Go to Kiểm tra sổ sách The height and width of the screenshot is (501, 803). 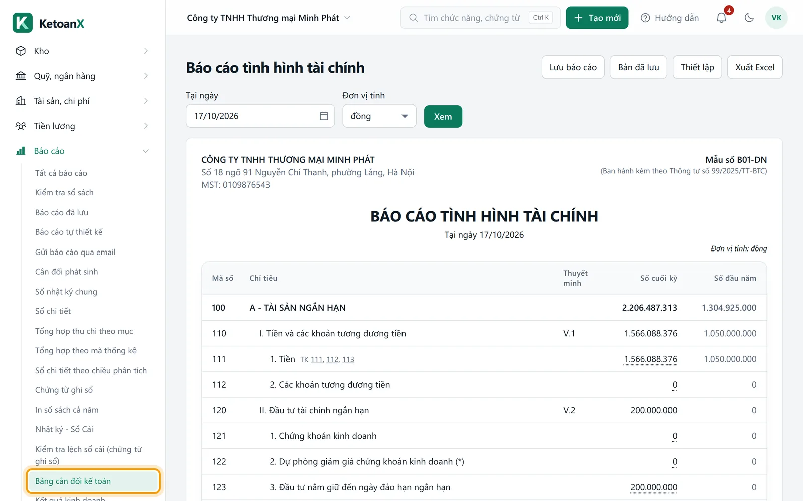[64, 192]
